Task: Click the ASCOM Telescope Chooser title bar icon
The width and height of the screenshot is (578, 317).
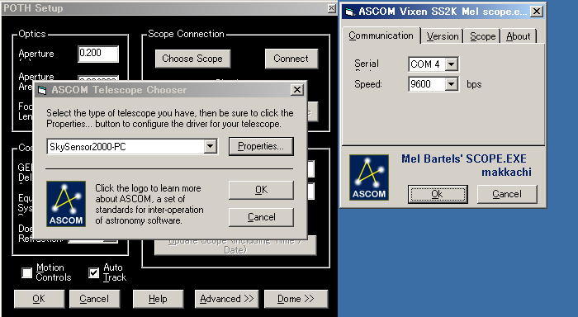Action: click(x=42, y=90)
